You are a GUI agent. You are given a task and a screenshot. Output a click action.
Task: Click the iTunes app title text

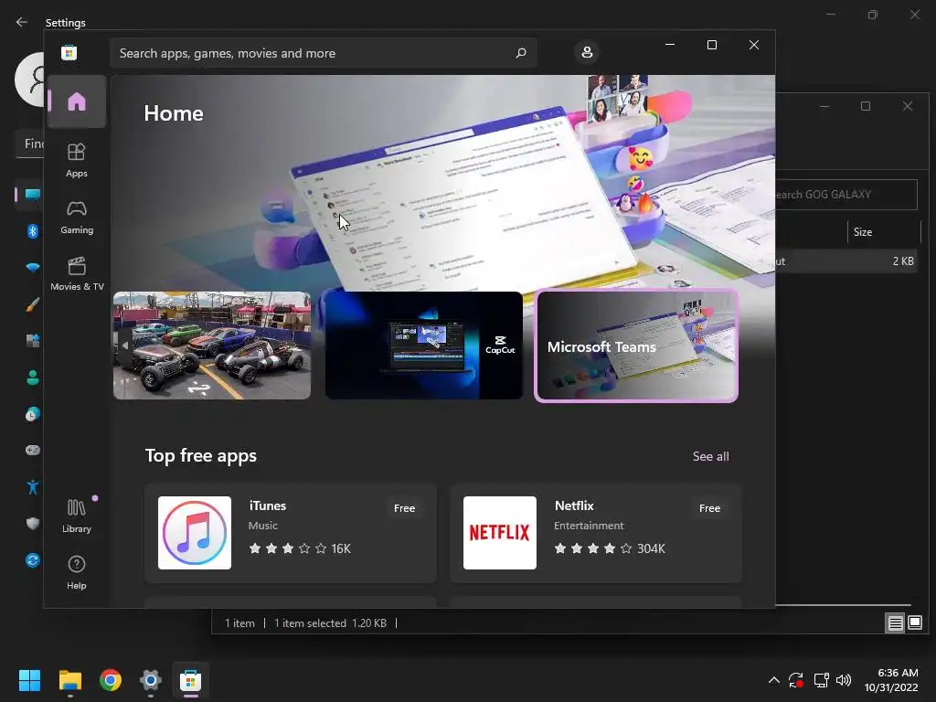click(268, 505)
